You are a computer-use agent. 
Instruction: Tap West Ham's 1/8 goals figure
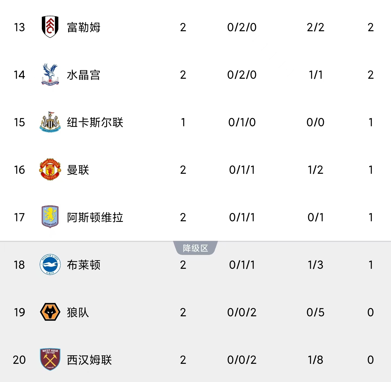315,360
